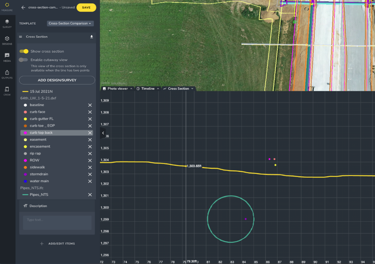This screenshot has height=264, width=375.
Task: Click the back arrow beside file name
Action: tap(23, 7)
